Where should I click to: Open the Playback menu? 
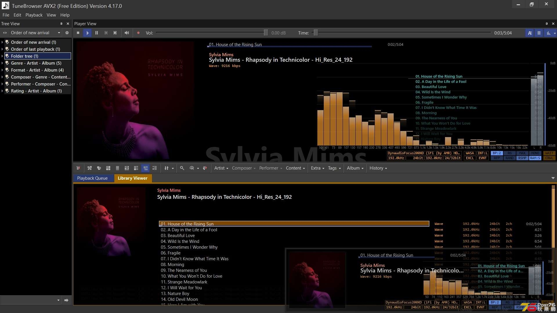[x=34, y=15]
